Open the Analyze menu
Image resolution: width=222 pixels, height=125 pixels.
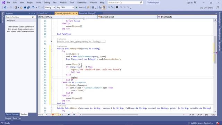pos(63,2)
